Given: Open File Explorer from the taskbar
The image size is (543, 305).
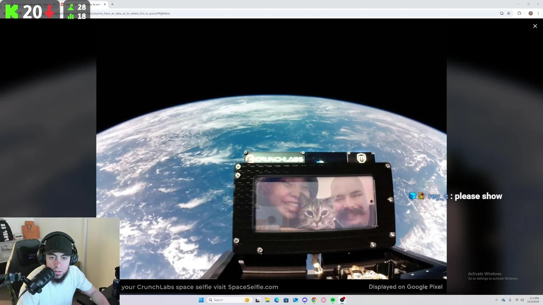Looking at the screenshot, I should click(x=267, y=300).
